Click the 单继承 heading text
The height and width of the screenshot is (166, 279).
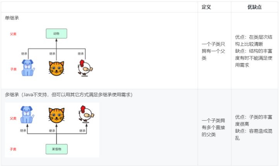click(12, 18)
